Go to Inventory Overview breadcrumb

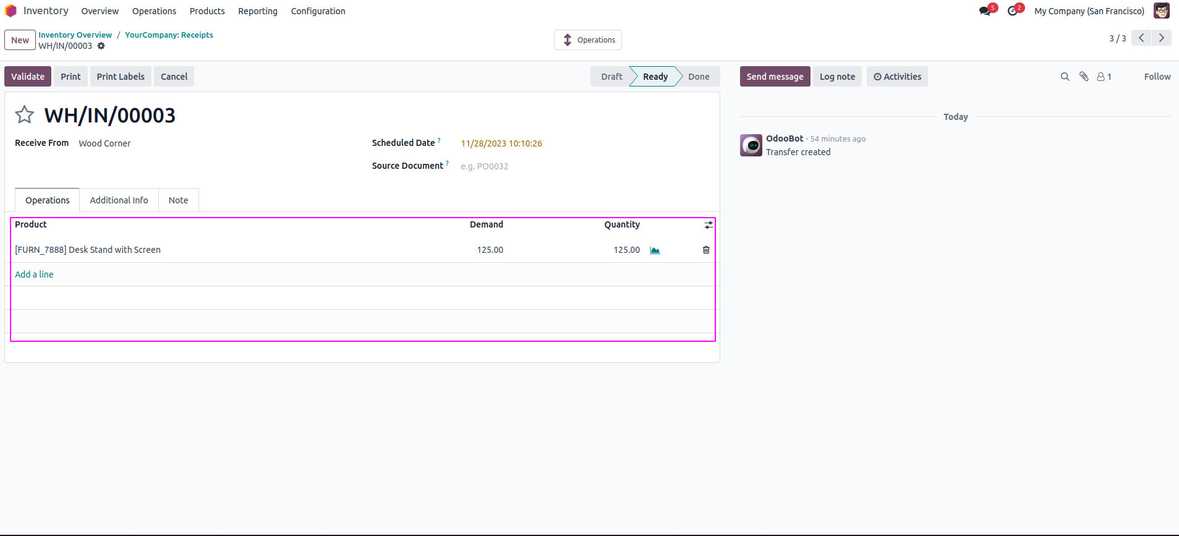point(75,35)
